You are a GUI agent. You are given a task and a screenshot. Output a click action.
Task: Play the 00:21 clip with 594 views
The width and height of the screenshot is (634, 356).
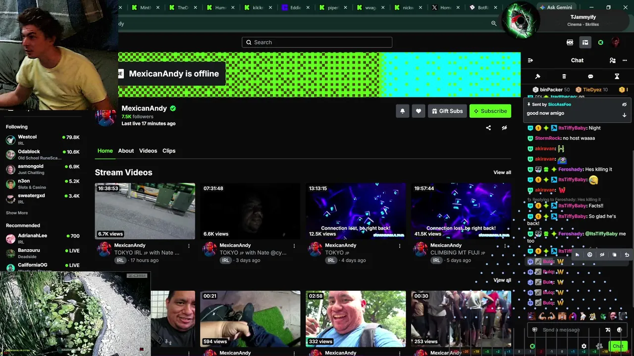coord(250,319)
